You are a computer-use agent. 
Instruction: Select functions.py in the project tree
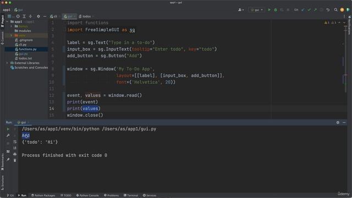click(26, 49)
